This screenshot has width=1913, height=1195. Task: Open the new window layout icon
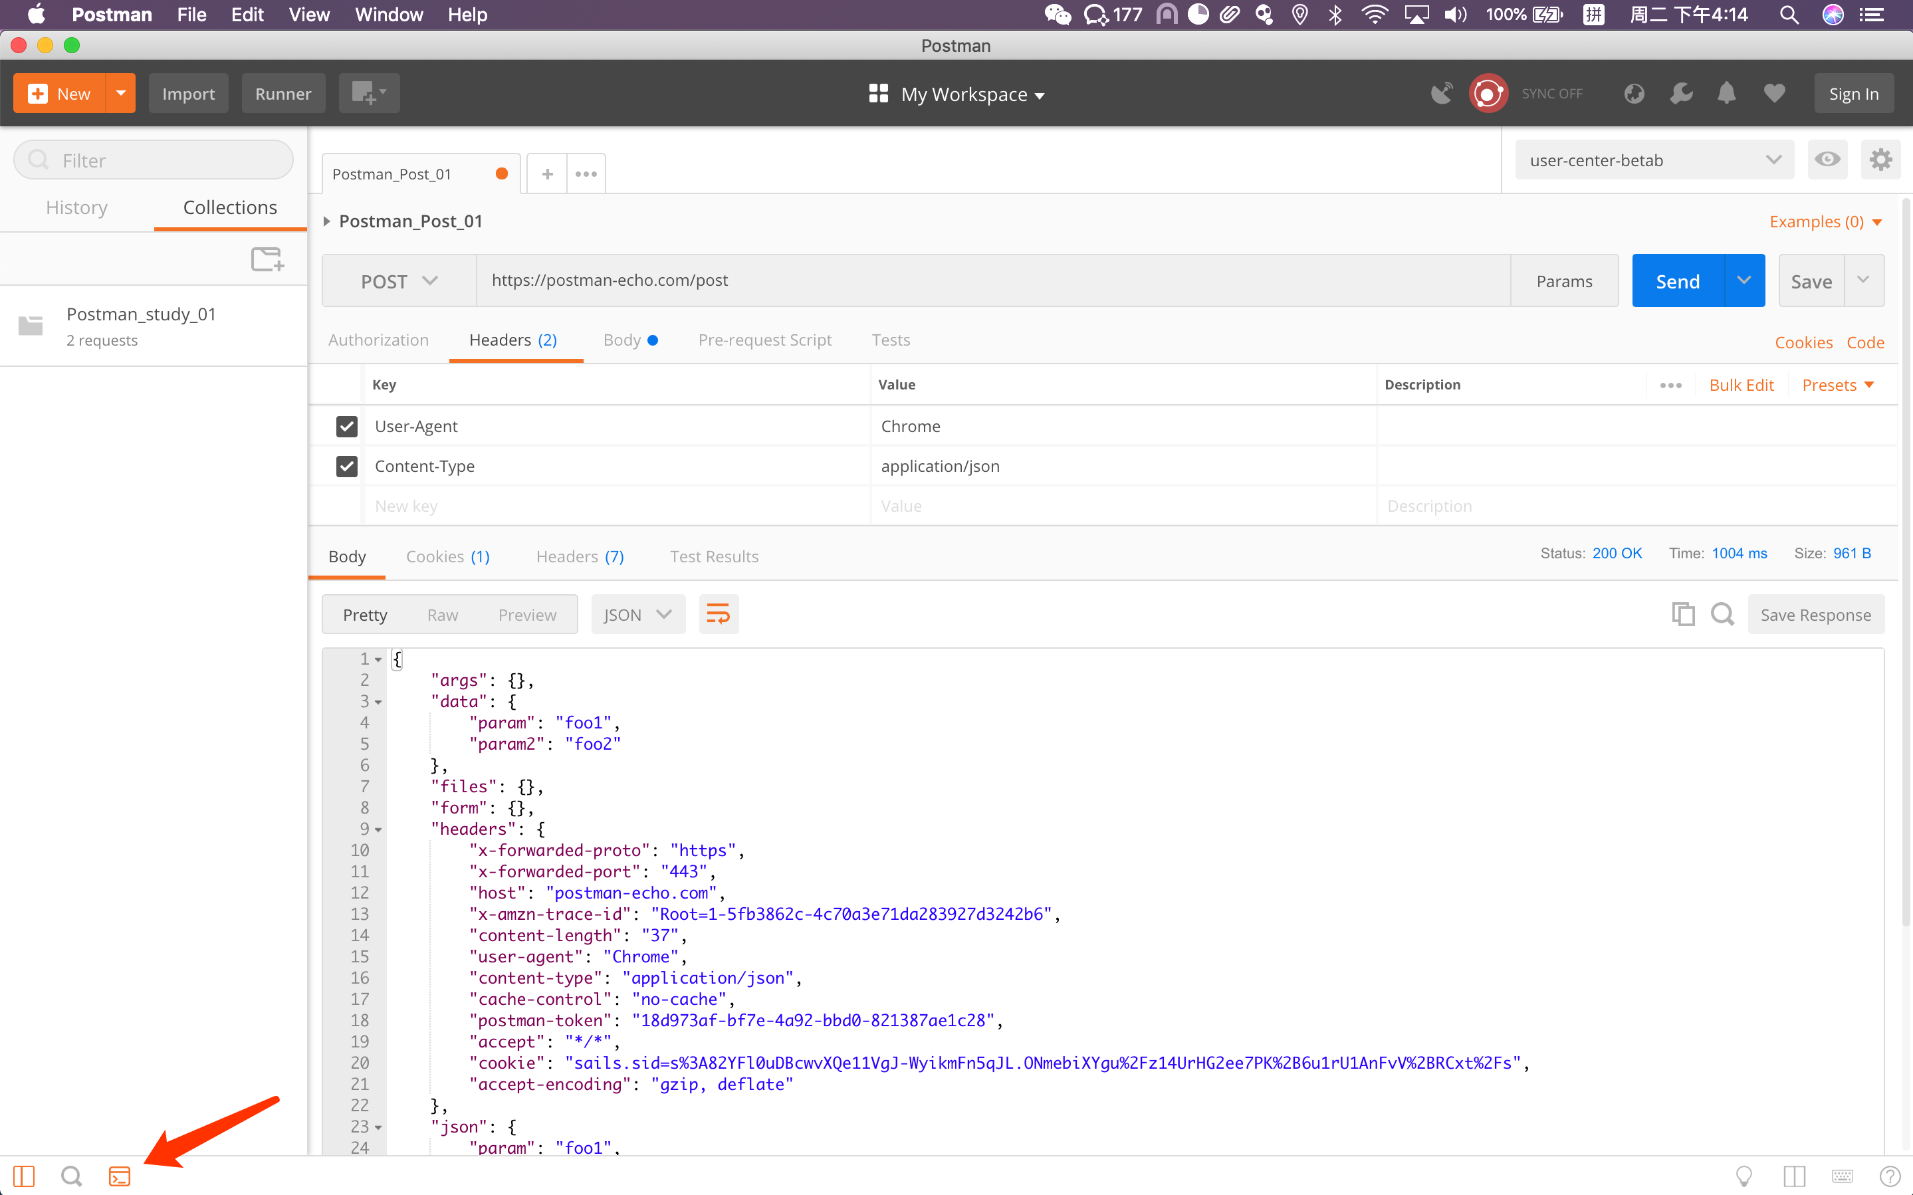coord(368,93)
